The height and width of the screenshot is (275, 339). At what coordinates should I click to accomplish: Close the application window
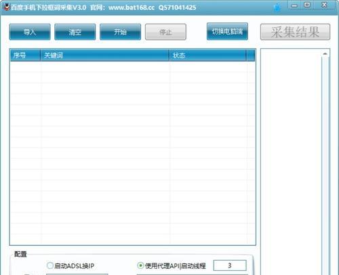coord(325,5)
